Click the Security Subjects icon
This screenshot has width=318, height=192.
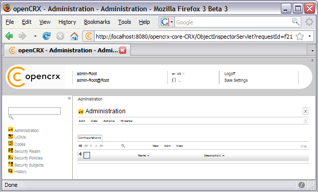click(11, 164)
